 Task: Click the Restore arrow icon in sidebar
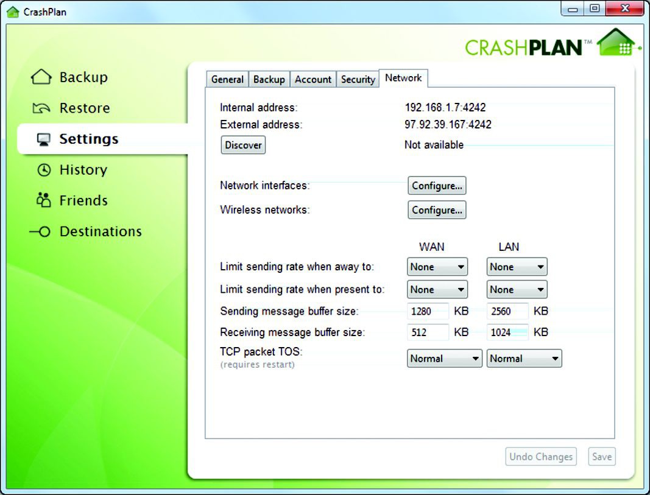coord(41,108)
